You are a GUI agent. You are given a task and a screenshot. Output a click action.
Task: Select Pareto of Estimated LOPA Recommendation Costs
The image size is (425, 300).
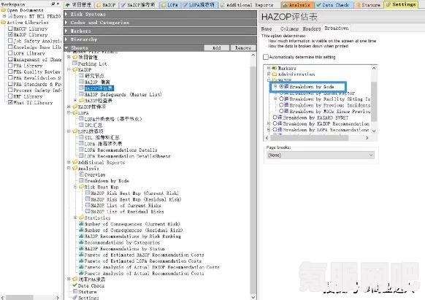pyautogui.click(x=143, y=261)
